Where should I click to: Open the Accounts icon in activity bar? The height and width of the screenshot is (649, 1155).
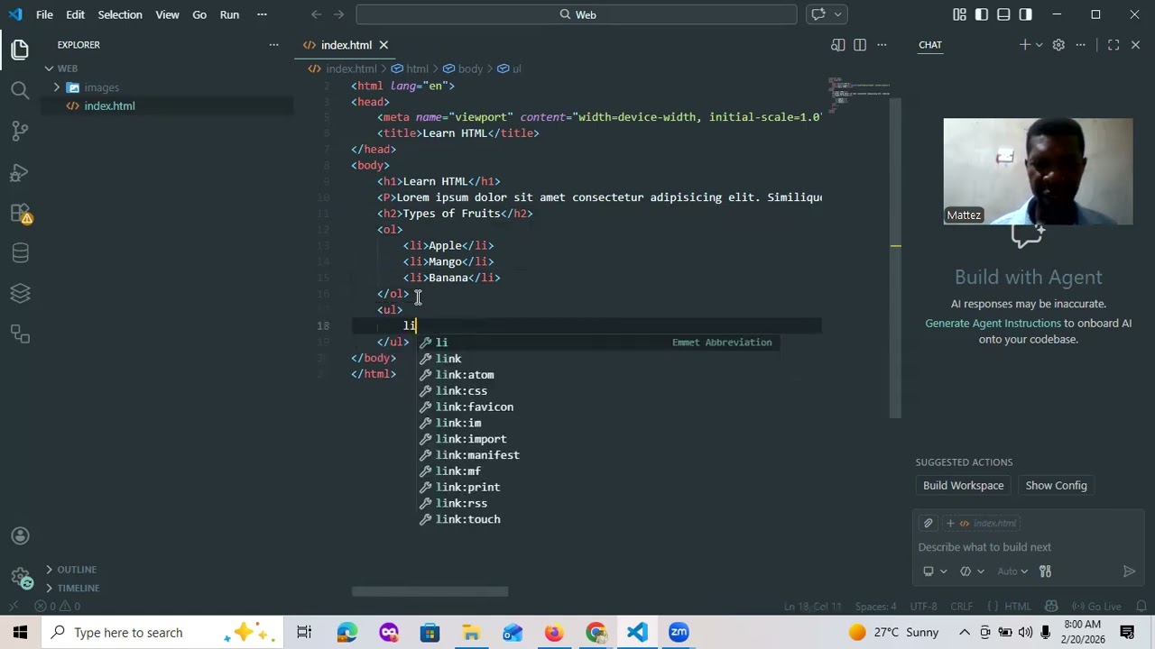coord(20,536)
